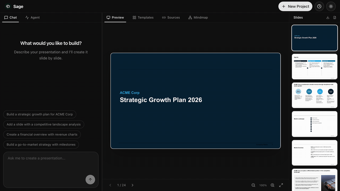Image resolution: width=340 pixels, height=191 pixels.
Task: Open the Sources tab
Action: point(171,18)
